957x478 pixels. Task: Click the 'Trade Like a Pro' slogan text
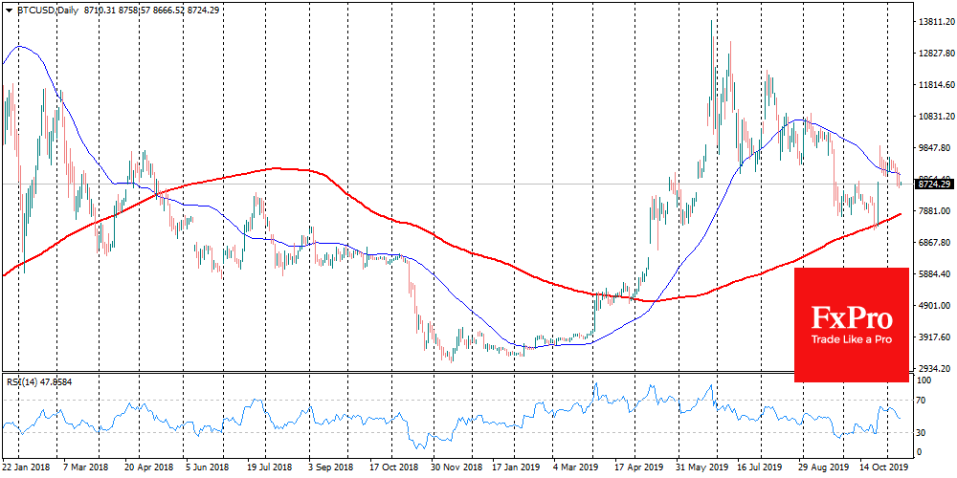[851, 340]
